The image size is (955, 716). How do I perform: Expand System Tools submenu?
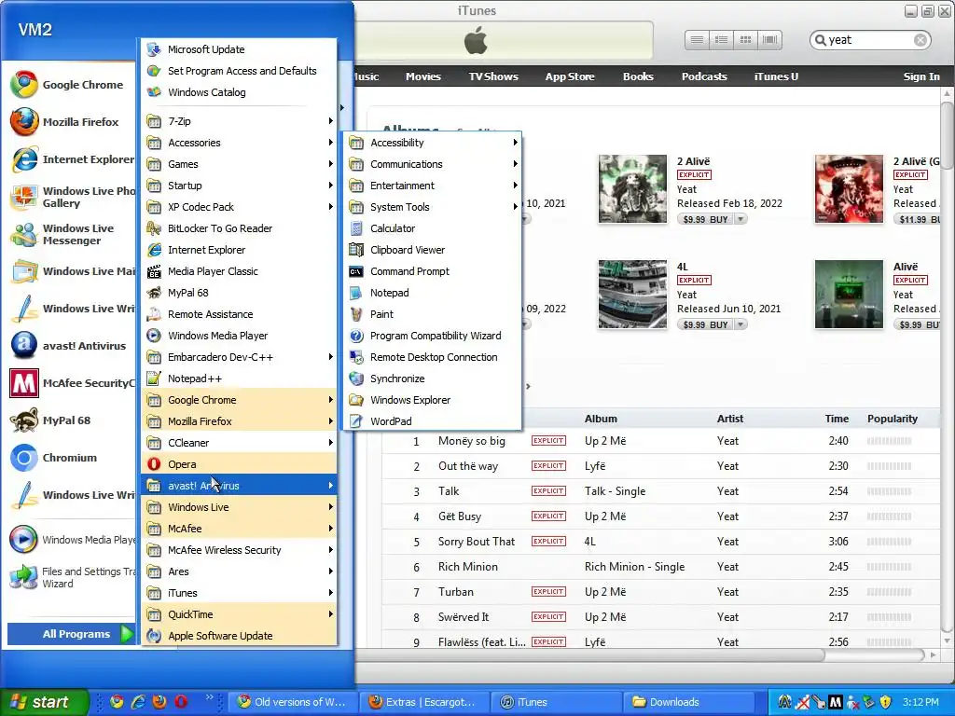[433, 207]
